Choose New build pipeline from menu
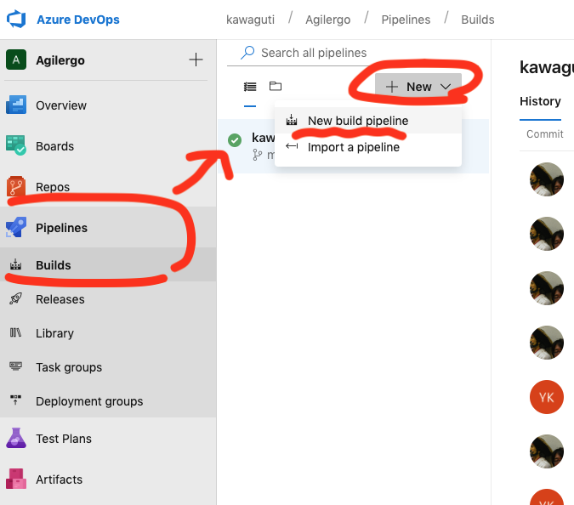The height and width of the screenshot is (505, 574). [368, 121]
